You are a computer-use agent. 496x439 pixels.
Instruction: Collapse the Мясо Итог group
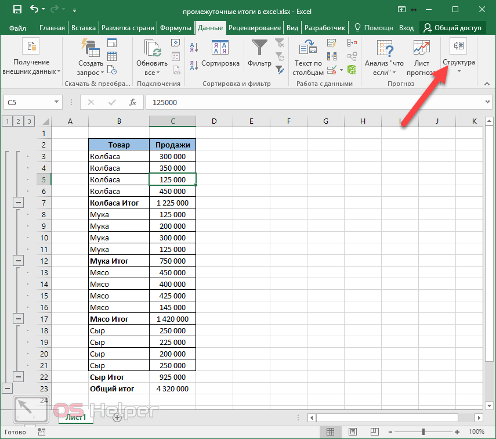click(x=19, y=319)
